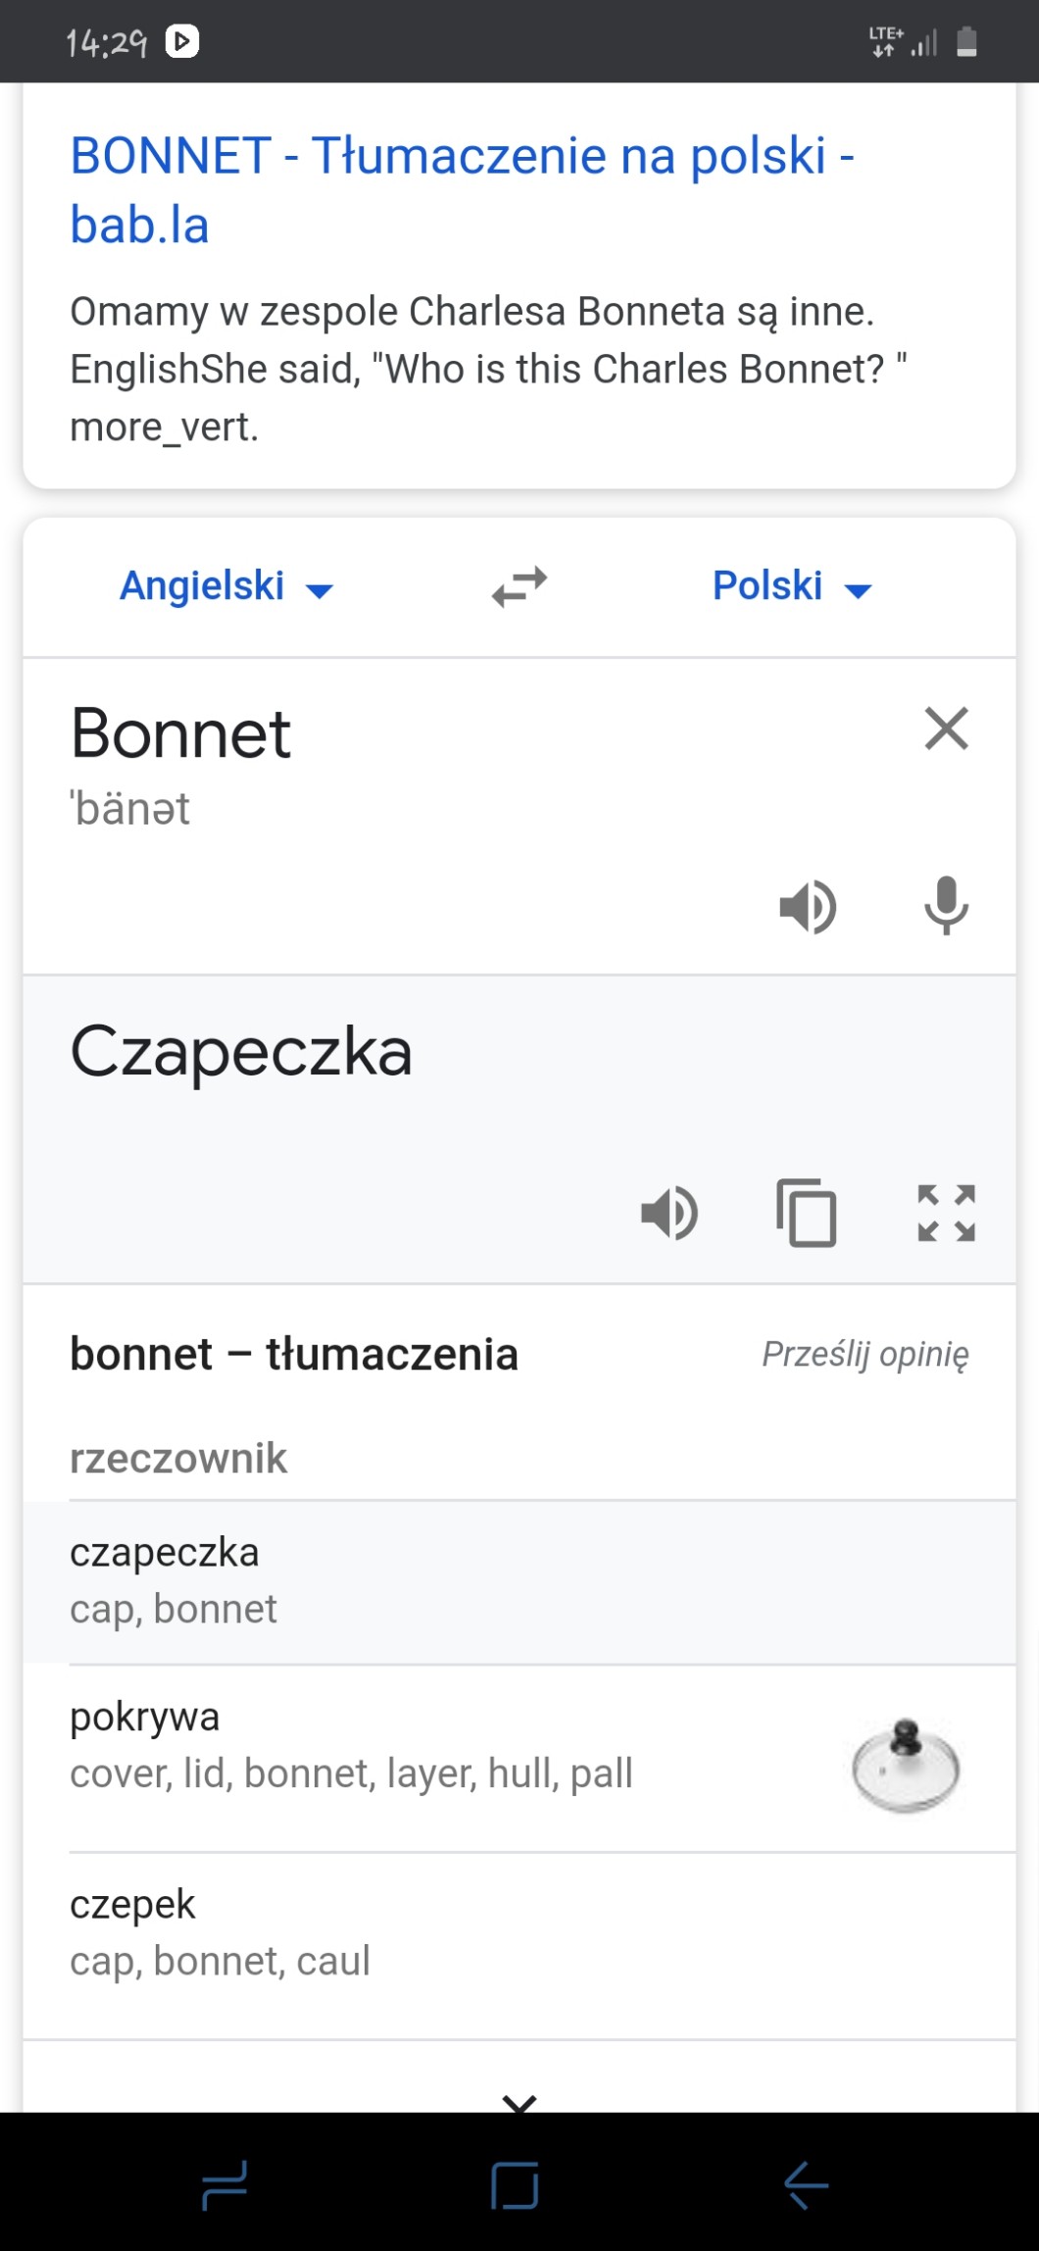1039x2251 pixels.
Task: Tap the pot lid thumbnail image
Action: (905, 1766)
